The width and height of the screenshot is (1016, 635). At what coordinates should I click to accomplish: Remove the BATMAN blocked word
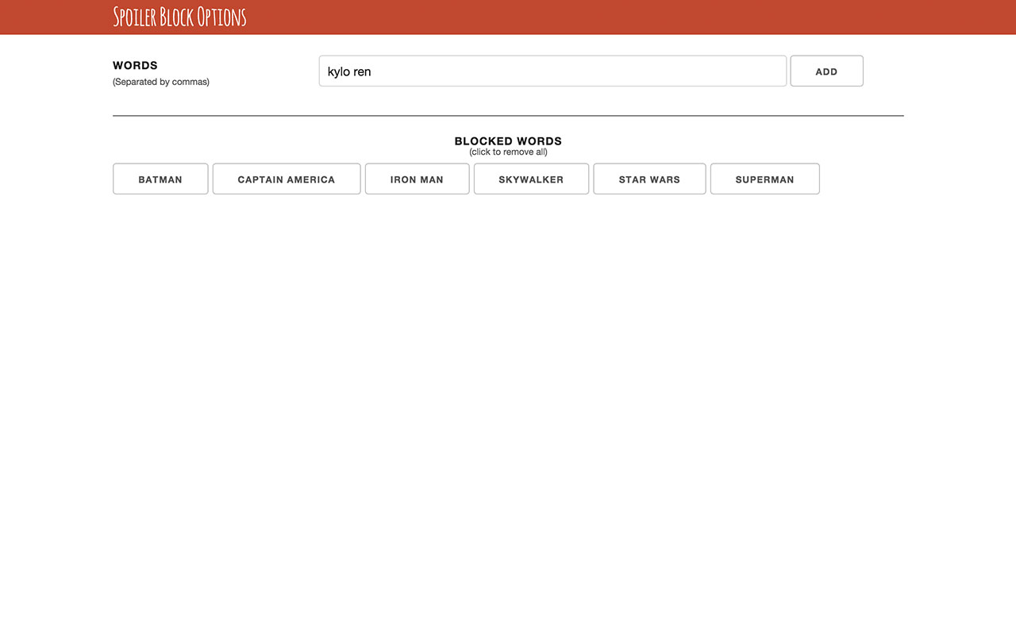[160, 179]
